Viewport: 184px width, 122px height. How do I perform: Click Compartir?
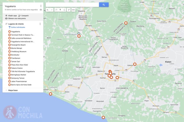point(23,15)
